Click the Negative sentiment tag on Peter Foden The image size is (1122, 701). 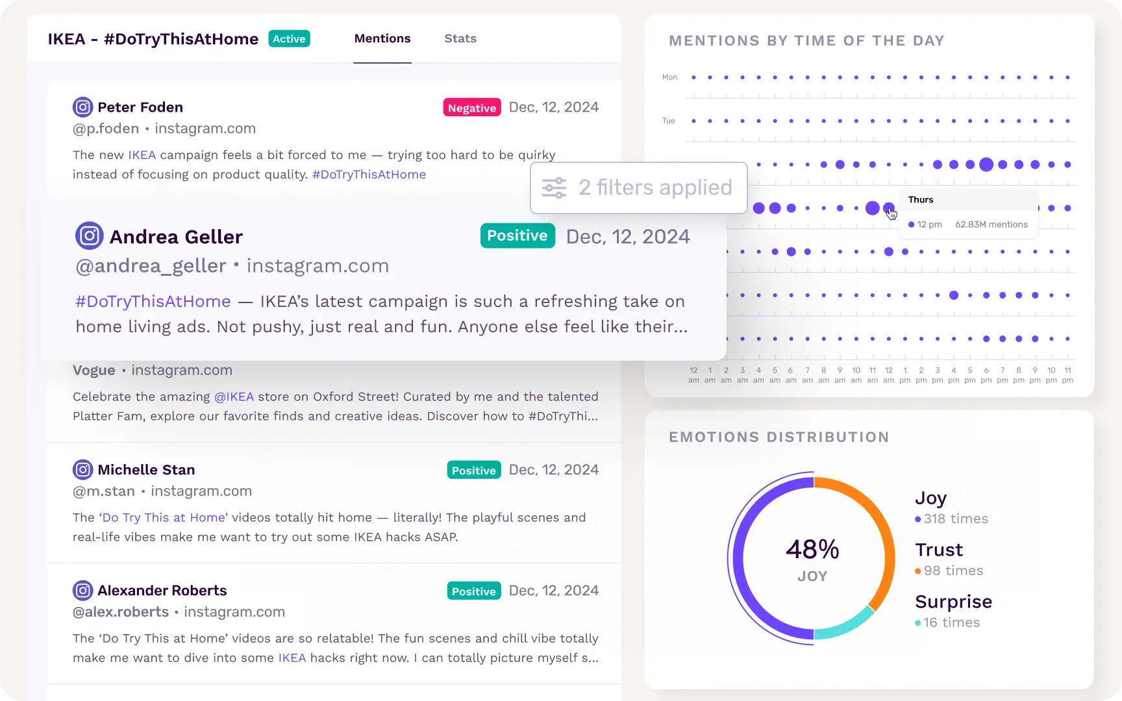tap(472, 108)
